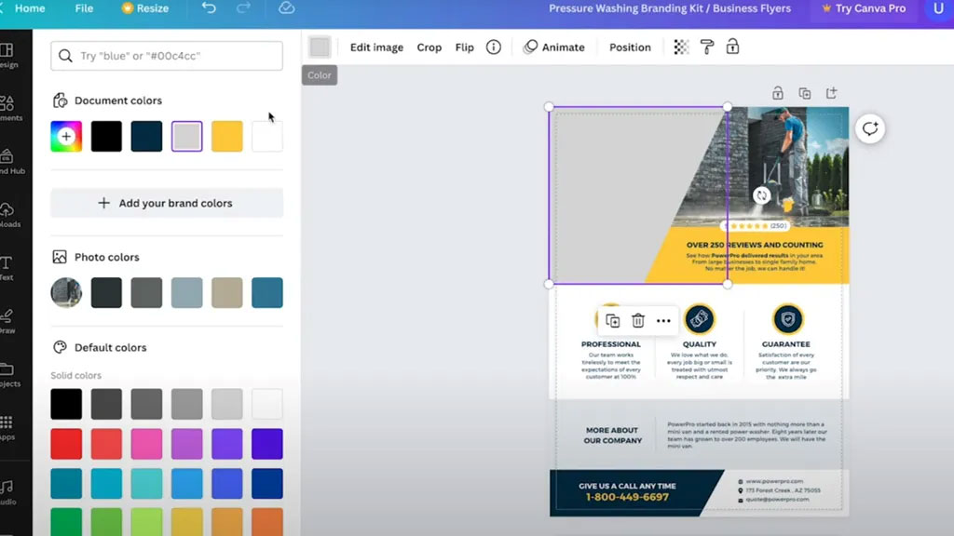954x536 pixels.
Task: Pick the yellow document color swatch
Action: 227,137
